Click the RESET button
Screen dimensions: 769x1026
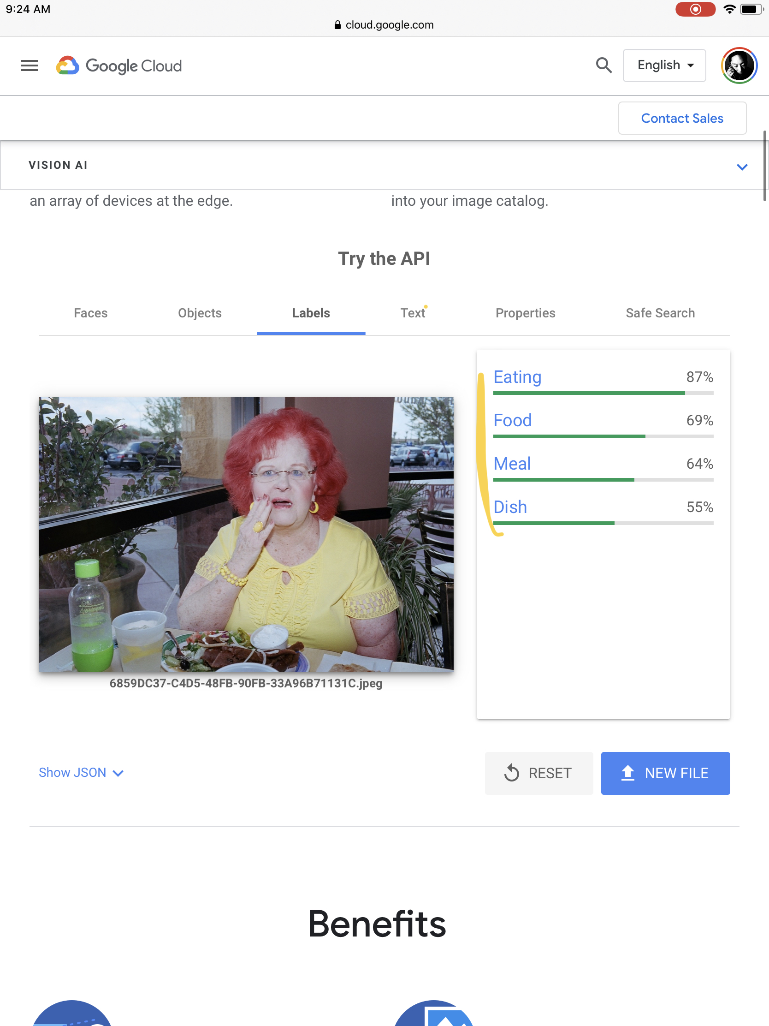tap(538, 773)
